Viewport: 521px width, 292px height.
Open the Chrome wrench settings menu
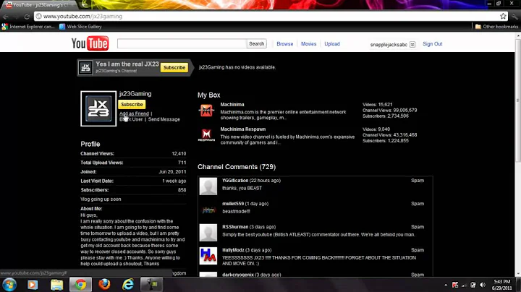[x=514, y=16]
